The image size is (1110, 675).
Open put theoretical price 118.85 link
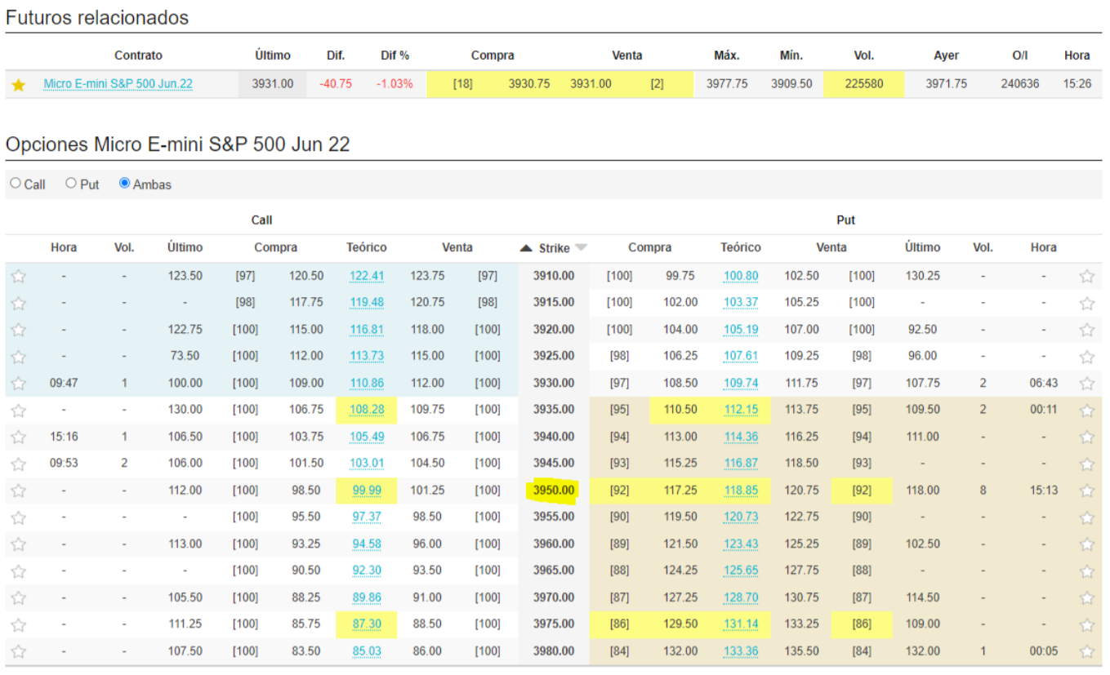[740, 491]
